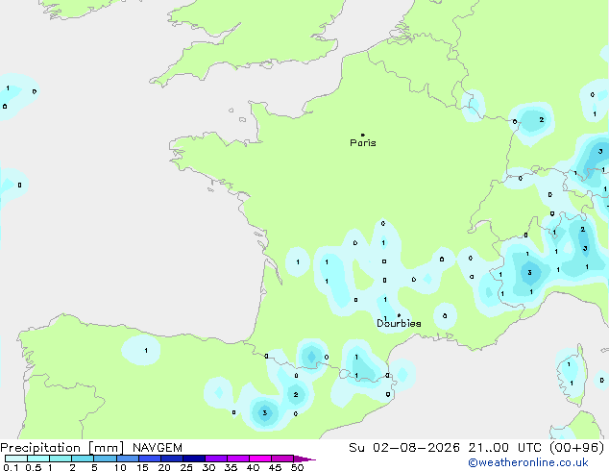Click the legend label '30'
This screenshot has width=609, height=471.
tap(208, 467)
